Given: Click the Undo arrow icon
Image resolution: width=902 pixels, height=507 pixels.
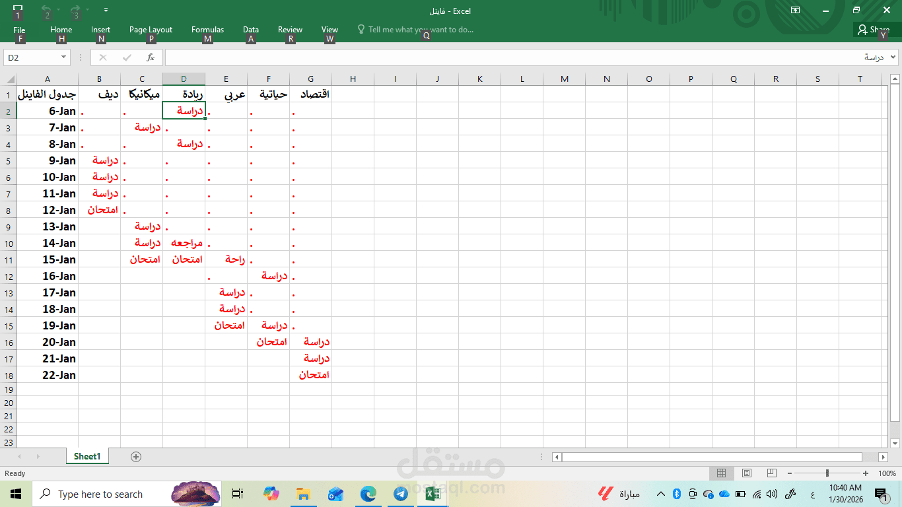Looking at the screenshot, I should (x=46, y=10).
